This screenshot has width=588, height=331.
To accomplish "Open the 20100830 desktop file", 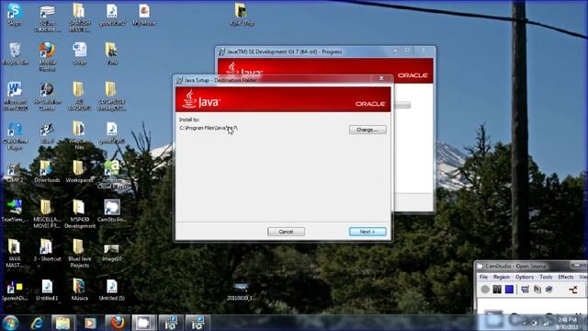I will [241, 292].
